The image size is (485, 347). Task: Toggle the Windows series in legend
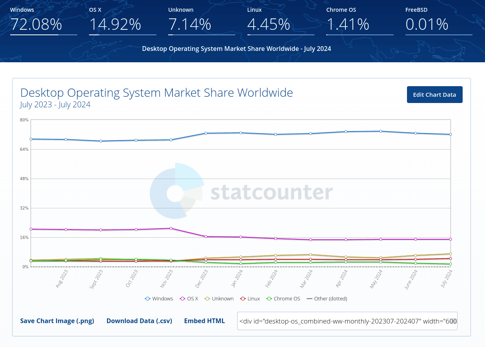[x=159, y=298]
